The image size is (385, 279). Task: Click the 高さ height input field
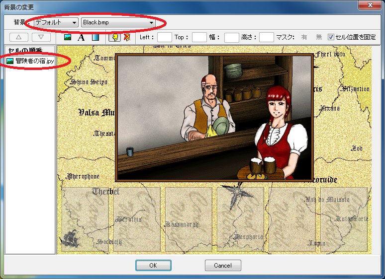pos(267,37)
